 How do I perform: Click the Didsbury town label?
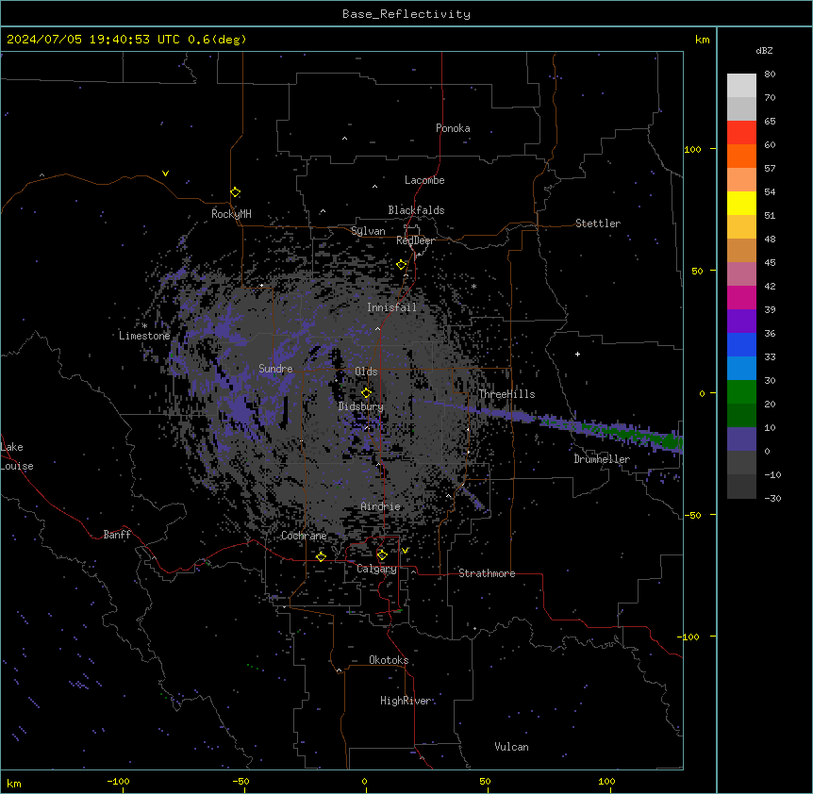(x=361, y=406)
